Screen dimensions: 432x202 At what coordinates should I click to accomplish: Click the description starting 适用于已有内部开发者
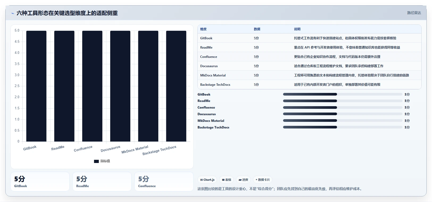pos(337,85)
